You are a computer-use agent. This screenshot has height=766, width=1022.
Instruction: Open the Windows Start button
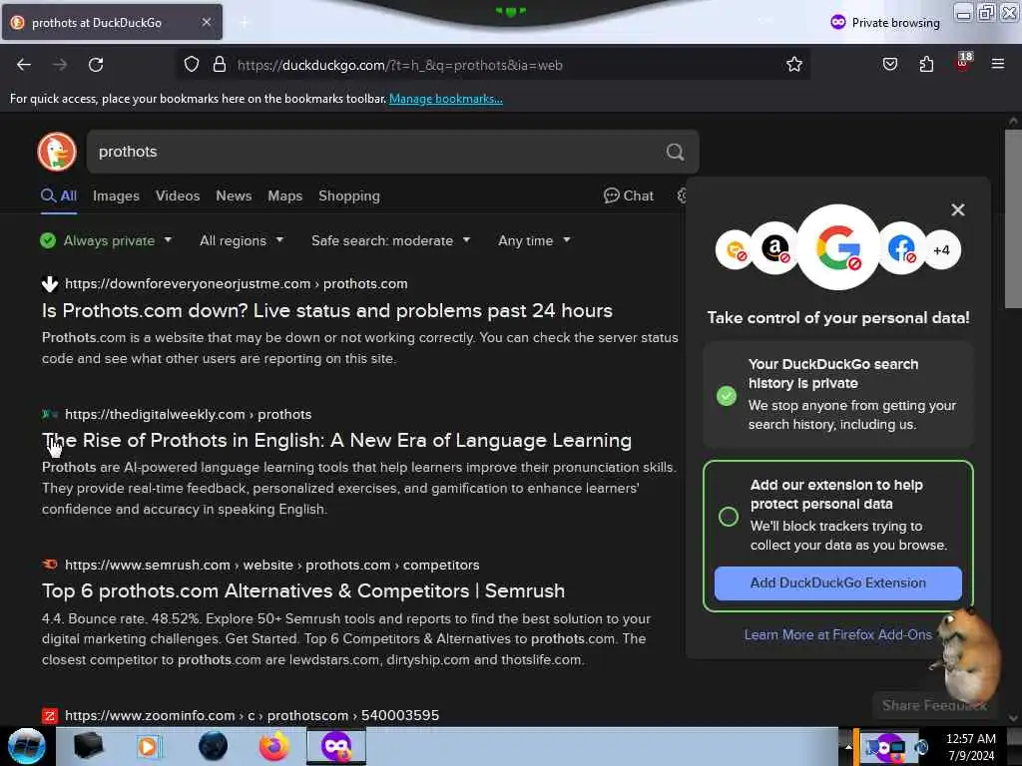26,746
